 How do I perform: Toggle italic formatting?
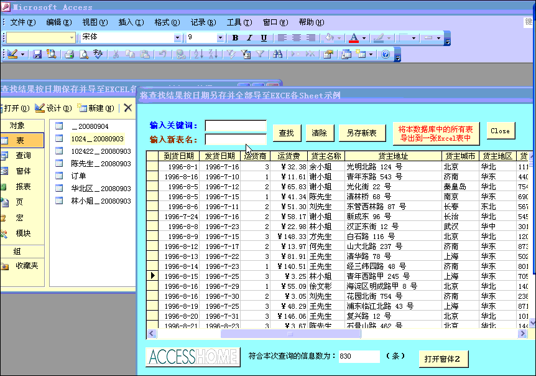tap(249, 37)
